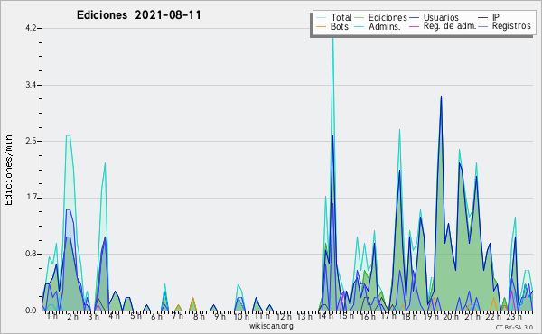Click the '20 h' x-axis label

click(x=451, y=316)
